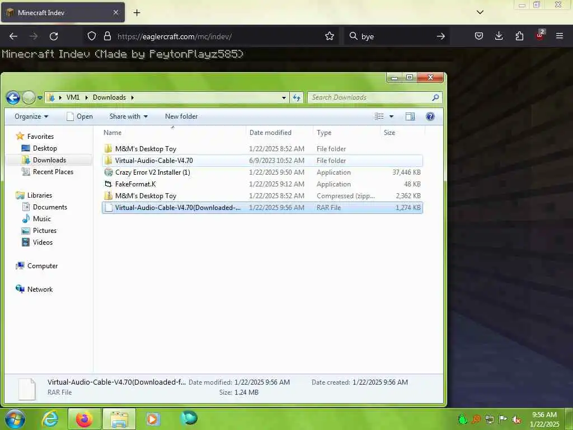Screen dimensions: 573x430
Task: Click the muted volume tray icon
Action: 516,420
